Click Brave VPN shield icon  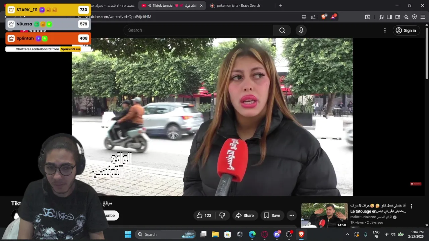click(415, 17)
